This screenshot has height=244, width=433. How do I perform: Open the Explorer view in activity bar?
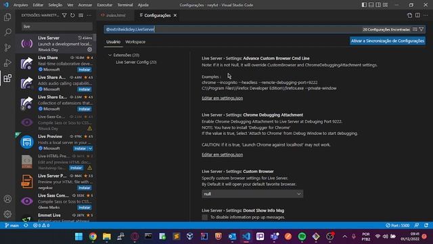pyautogui.click(x=7, y=17)
